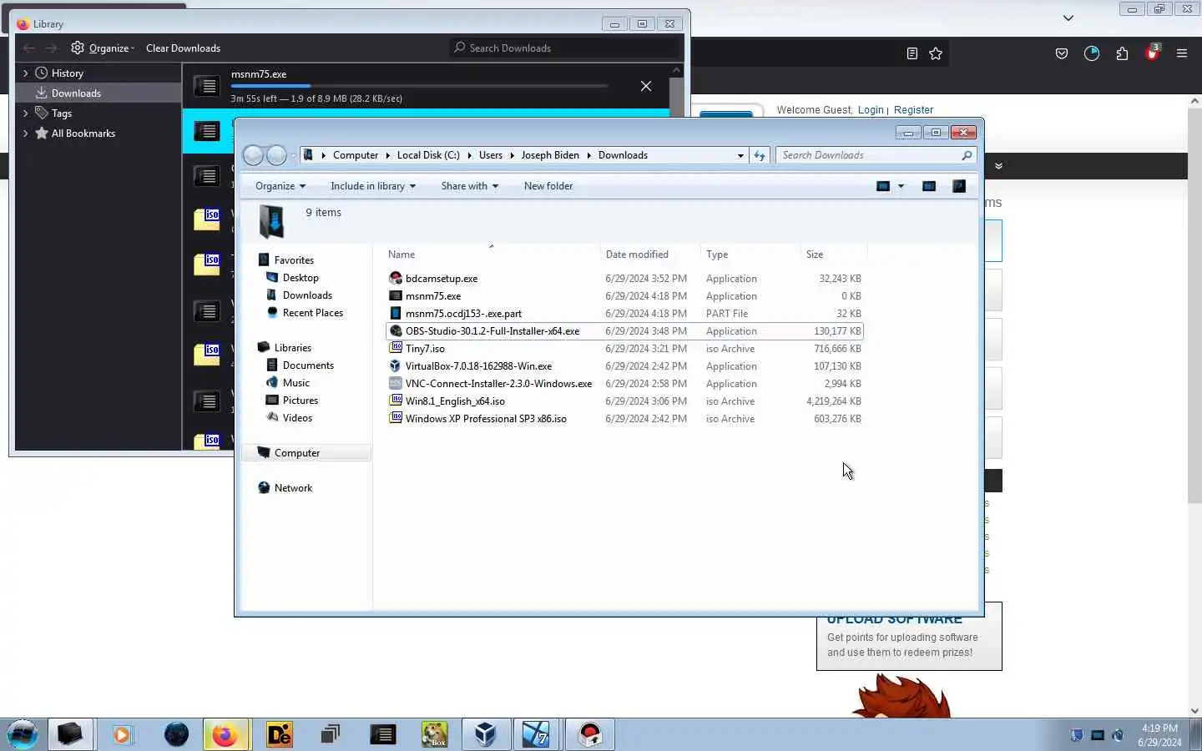Viewport: 1202px width, 751px height.
Task: Focus the Search Downloads field in Library
Action: [563, 48]
